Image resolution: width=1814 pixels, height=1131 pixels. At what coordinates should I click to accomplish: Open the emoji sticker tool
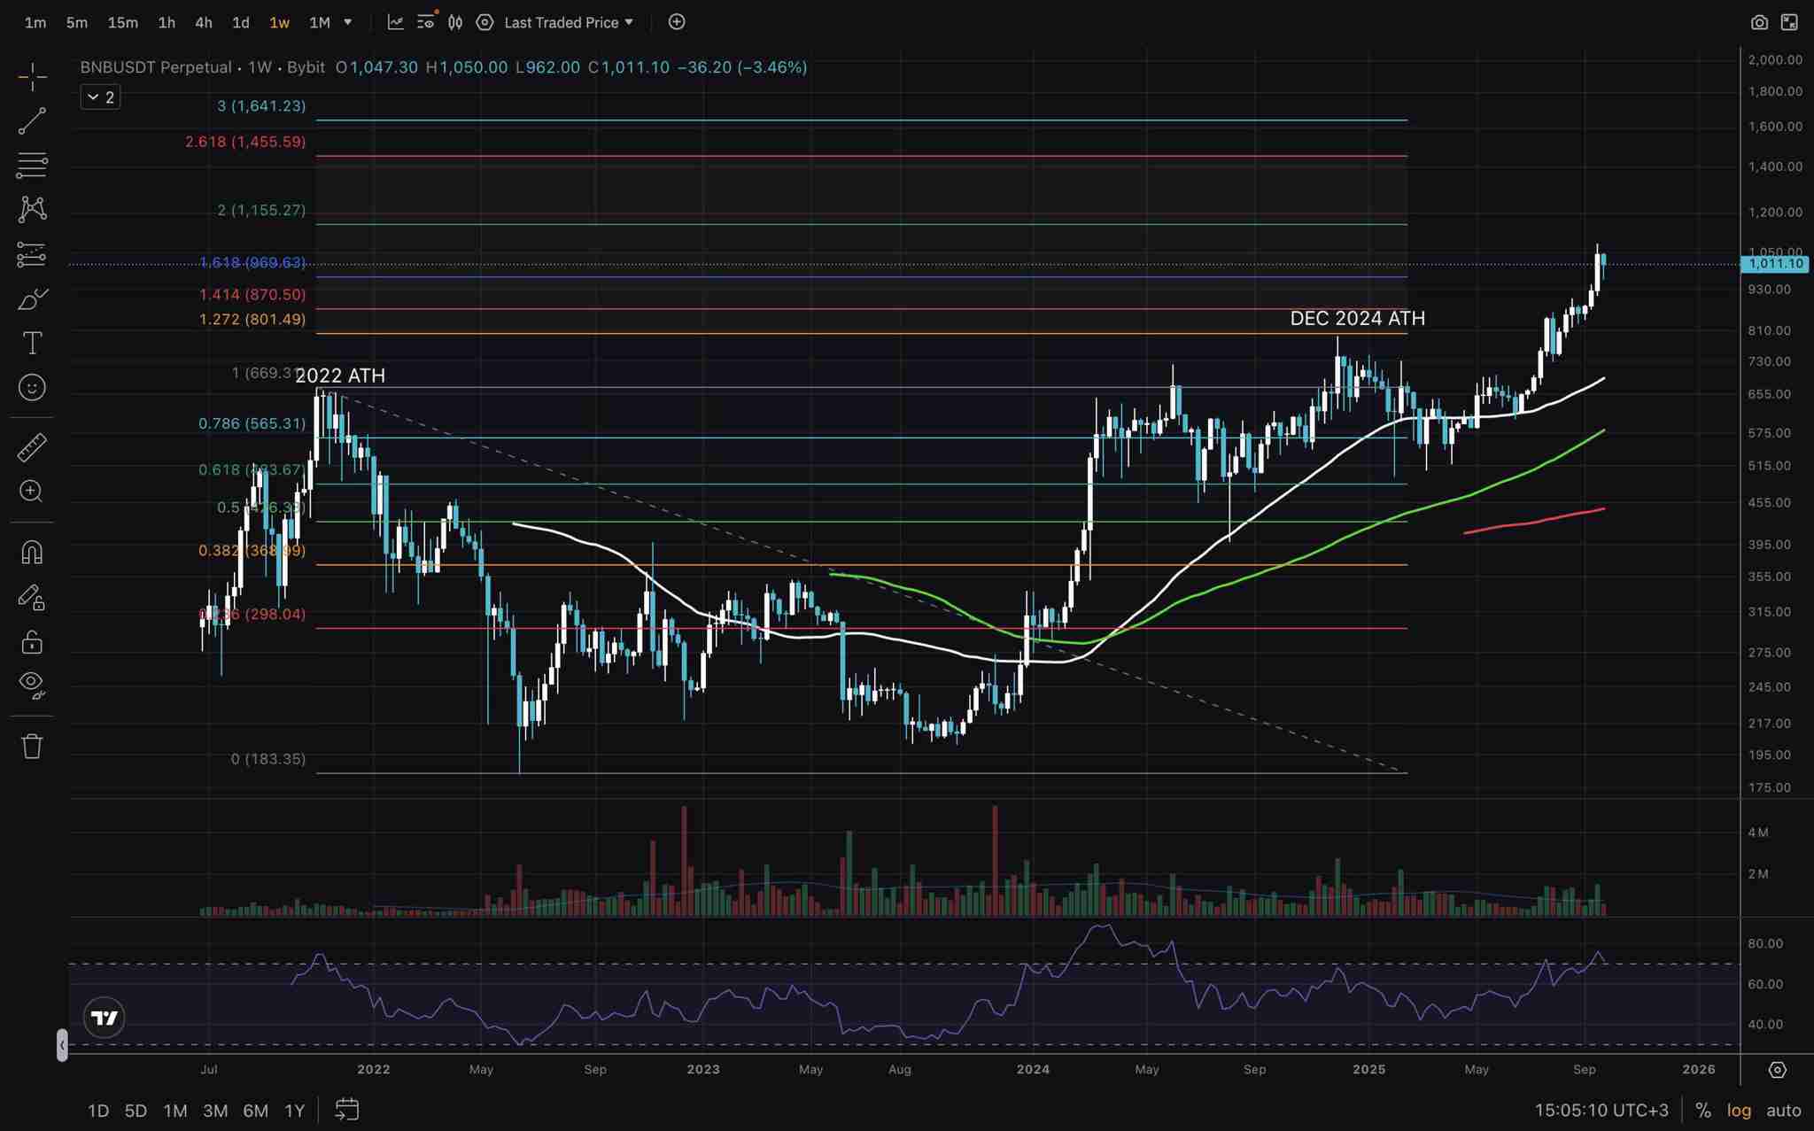click(32, 388)
